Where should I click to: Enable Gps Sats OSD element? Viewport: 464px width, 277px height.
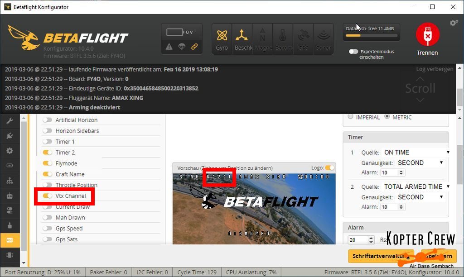pos(47,239)
